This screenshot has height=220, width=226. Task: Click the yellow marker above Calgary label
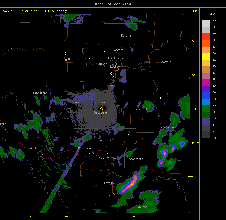pos(106,154)
